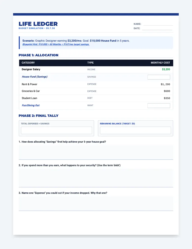The width and height of the screenshot is (192, 249).
Task: Click answer area for question 2 about debt
Action: [96, 178]
